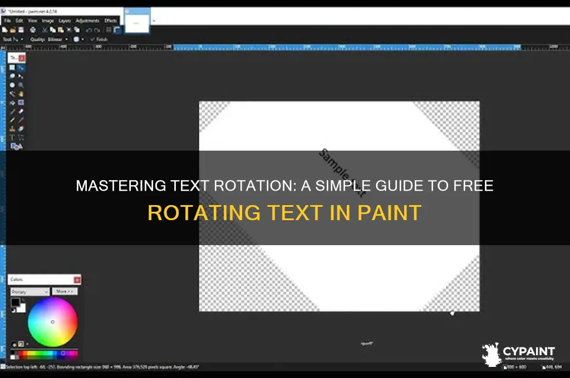Click the rotated 'Sample text' on canvas
The width and height of the screenshot is (570, 378).
click(342, 173)
